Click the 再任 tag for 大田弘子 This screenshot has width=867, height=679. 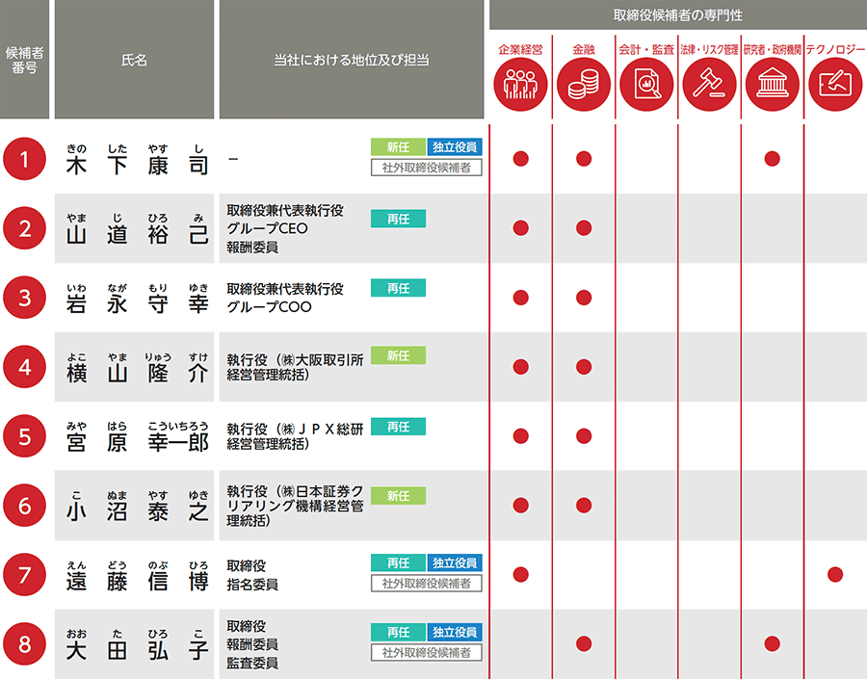point(398,632)
